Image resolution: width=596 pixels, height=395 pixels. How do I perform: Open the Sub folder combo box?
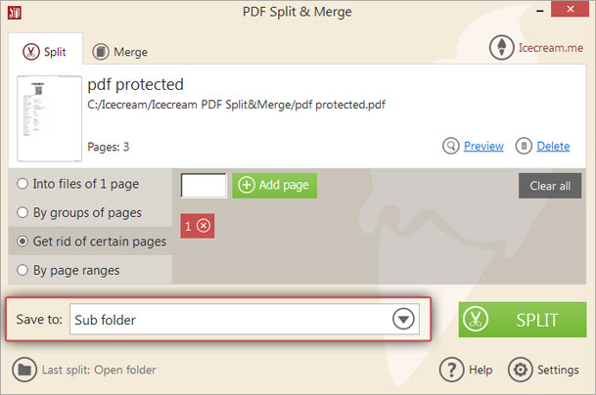pos(245,319)
